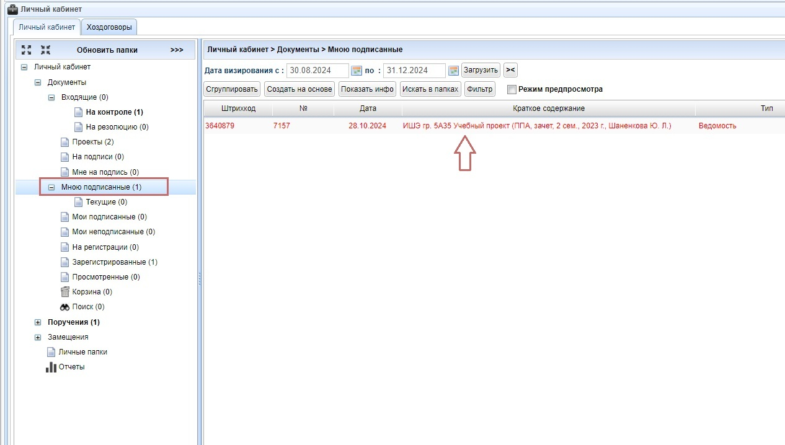
Task: Open the Фильтр button
Action: pyautogui.click(x=480, y=89)
